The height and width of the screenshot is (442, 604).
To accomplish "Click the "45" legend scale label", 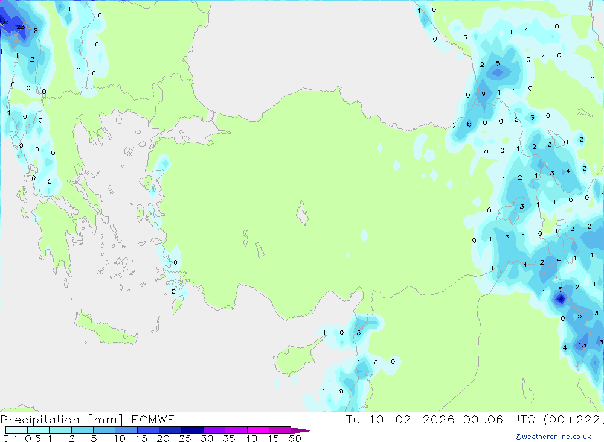I will (273, 438).
